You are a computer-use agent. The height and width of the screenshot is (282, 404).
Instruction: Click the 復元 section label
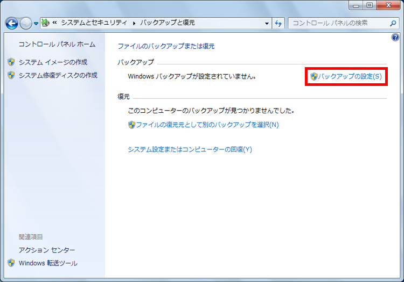pos(123,97)
